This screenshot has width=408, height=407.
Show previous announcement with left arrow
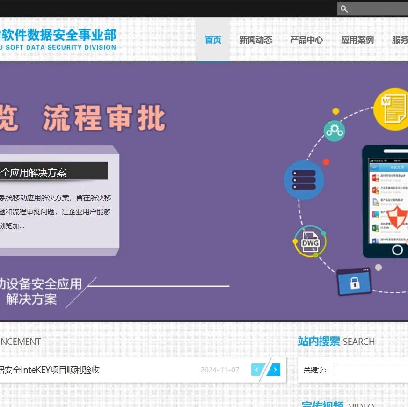coord(257,370)
